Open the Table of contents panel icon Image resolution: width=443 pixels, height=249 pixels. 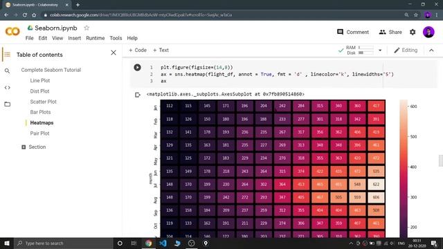[x=8, y=55]
